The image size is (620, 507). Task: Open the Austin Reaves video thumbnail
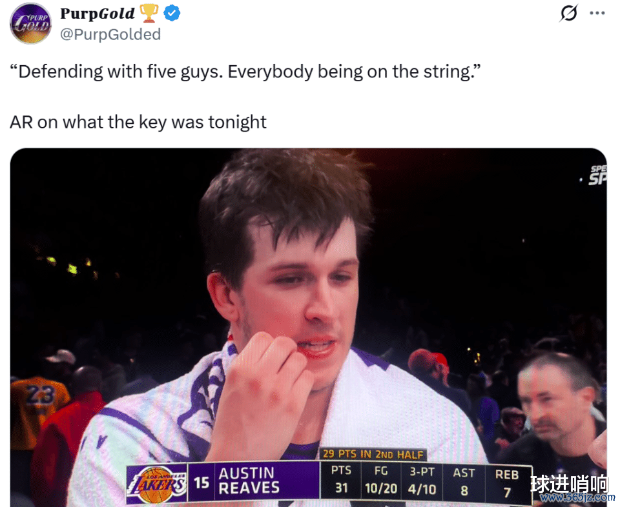pos(309,327)
